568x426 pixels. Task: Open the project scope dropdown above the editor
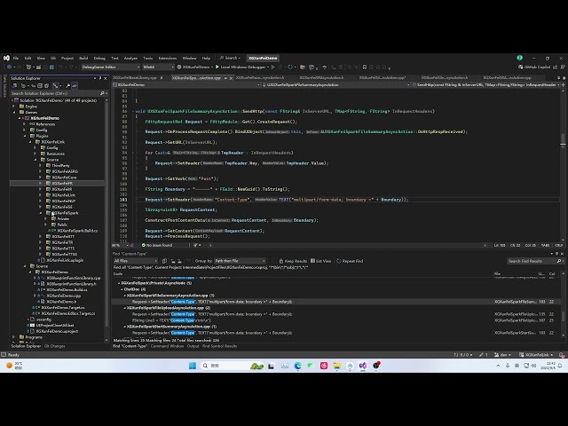click(186, 85)
